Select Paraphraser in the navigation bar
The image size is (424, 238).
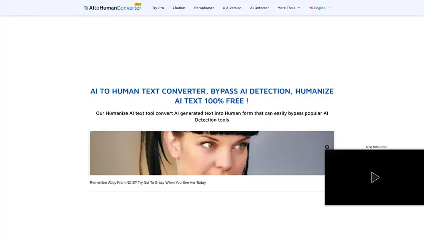pos(204,8)
